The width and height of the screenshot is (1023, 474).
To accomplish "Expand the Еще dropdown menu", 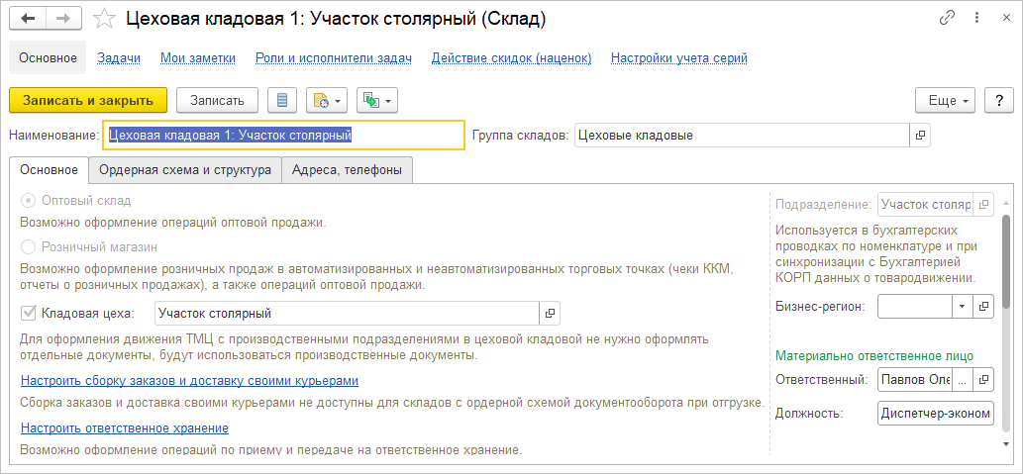I will pos(947,100).
